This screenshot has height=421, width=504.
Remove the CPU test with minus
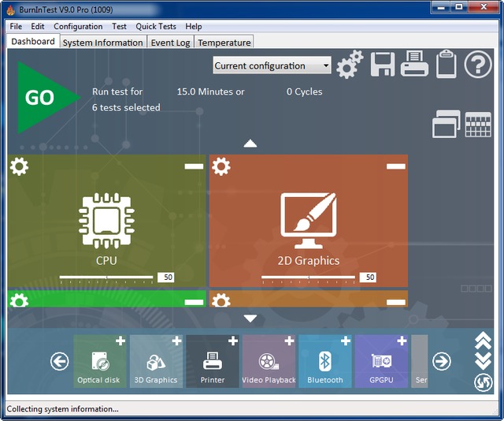pyautogui.click(x=194, y=166)
